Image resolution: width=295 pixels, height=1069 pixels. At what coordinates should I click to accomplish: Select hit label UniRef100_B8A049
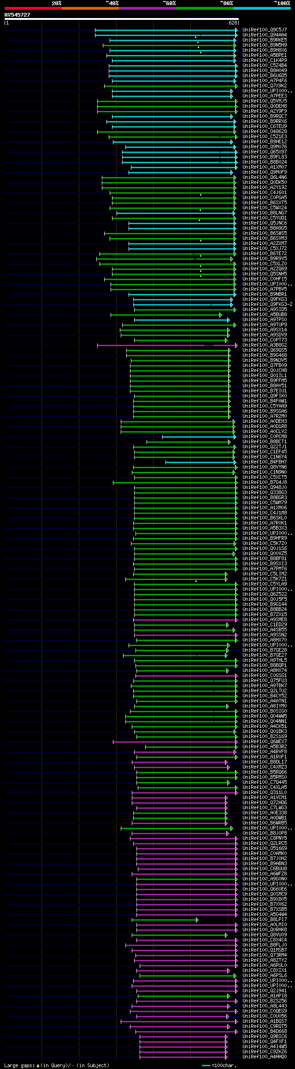(x=265, y=70)
